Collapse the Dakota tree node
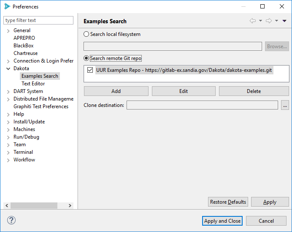 (x=8, y=68)
